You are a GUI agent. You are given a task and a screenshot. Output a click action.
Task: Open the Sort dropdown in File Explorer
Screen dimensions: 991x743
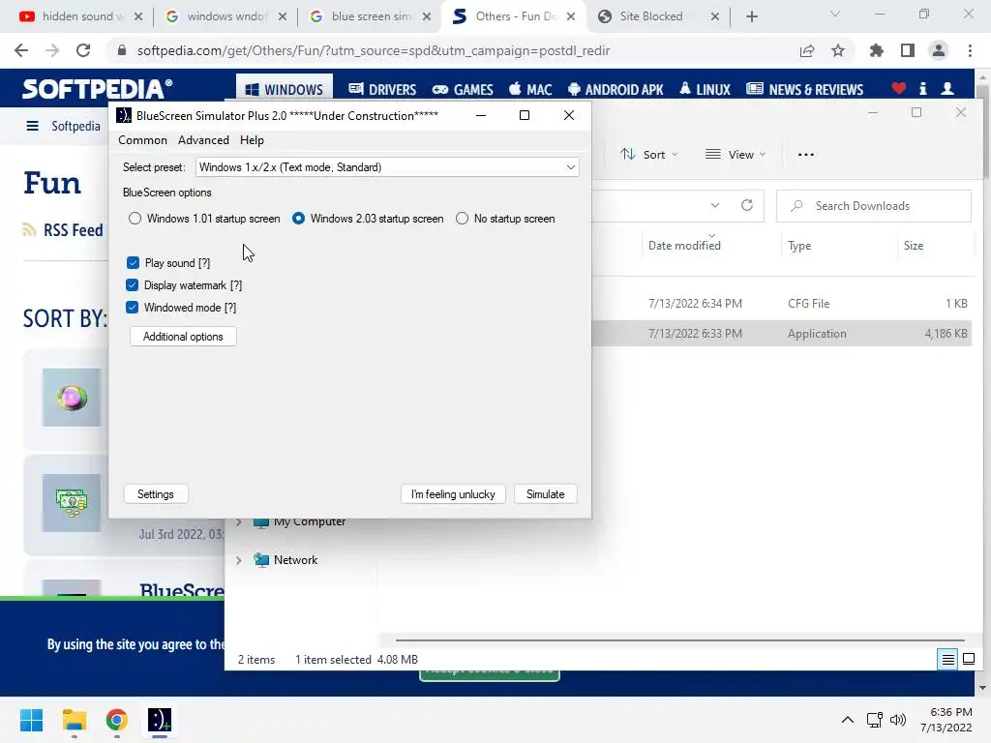pos(649,154)
